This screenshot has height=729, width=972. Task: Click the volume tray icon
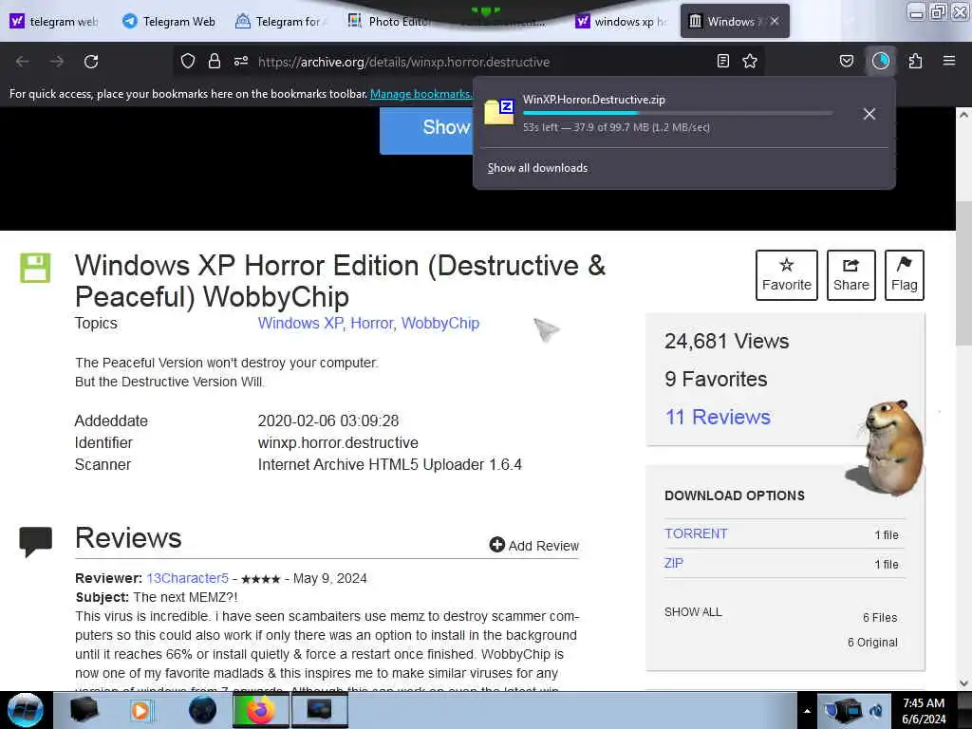(x=876, y=711)
